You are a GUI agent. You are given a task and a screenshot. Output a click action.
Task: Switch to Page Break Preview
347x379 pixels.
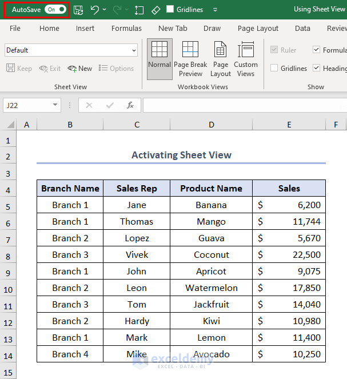(x=190, y=58)
